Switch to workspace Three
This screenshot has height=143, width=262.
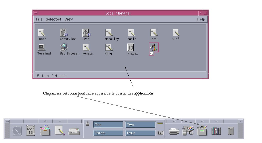coord(108,133)
